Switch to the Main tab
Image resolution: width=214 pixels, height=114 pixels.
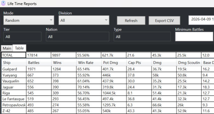(x=7, y=48)
